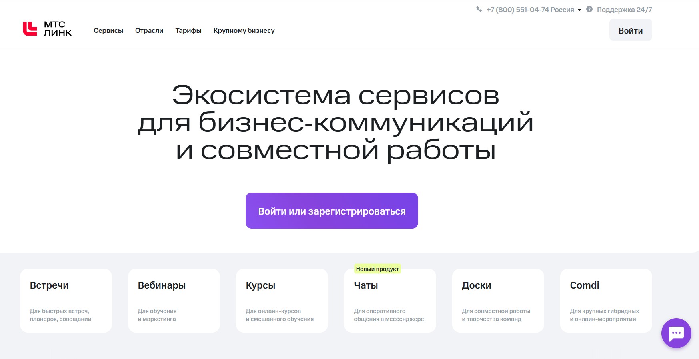Expand the Россия country dropdown arrow
The width and height of the screenshot is (699, 359).
579,10
